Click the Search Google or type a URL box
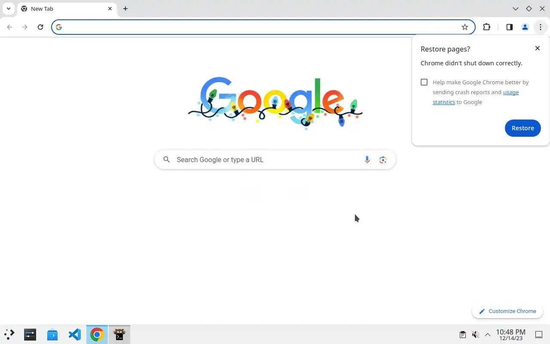 point(275,160)
